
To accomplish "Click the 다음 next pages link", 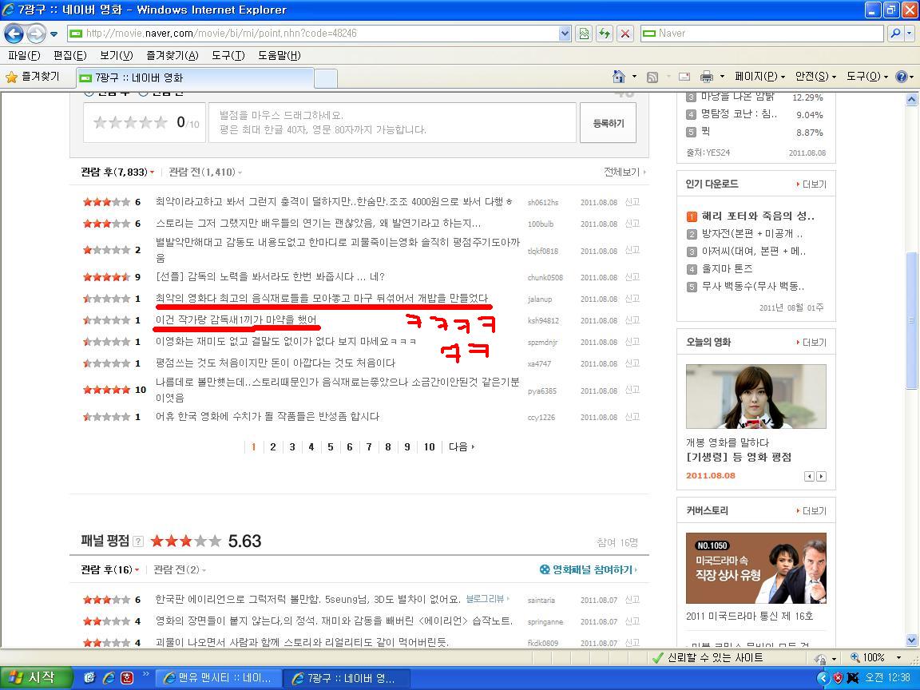I will 462,447.
